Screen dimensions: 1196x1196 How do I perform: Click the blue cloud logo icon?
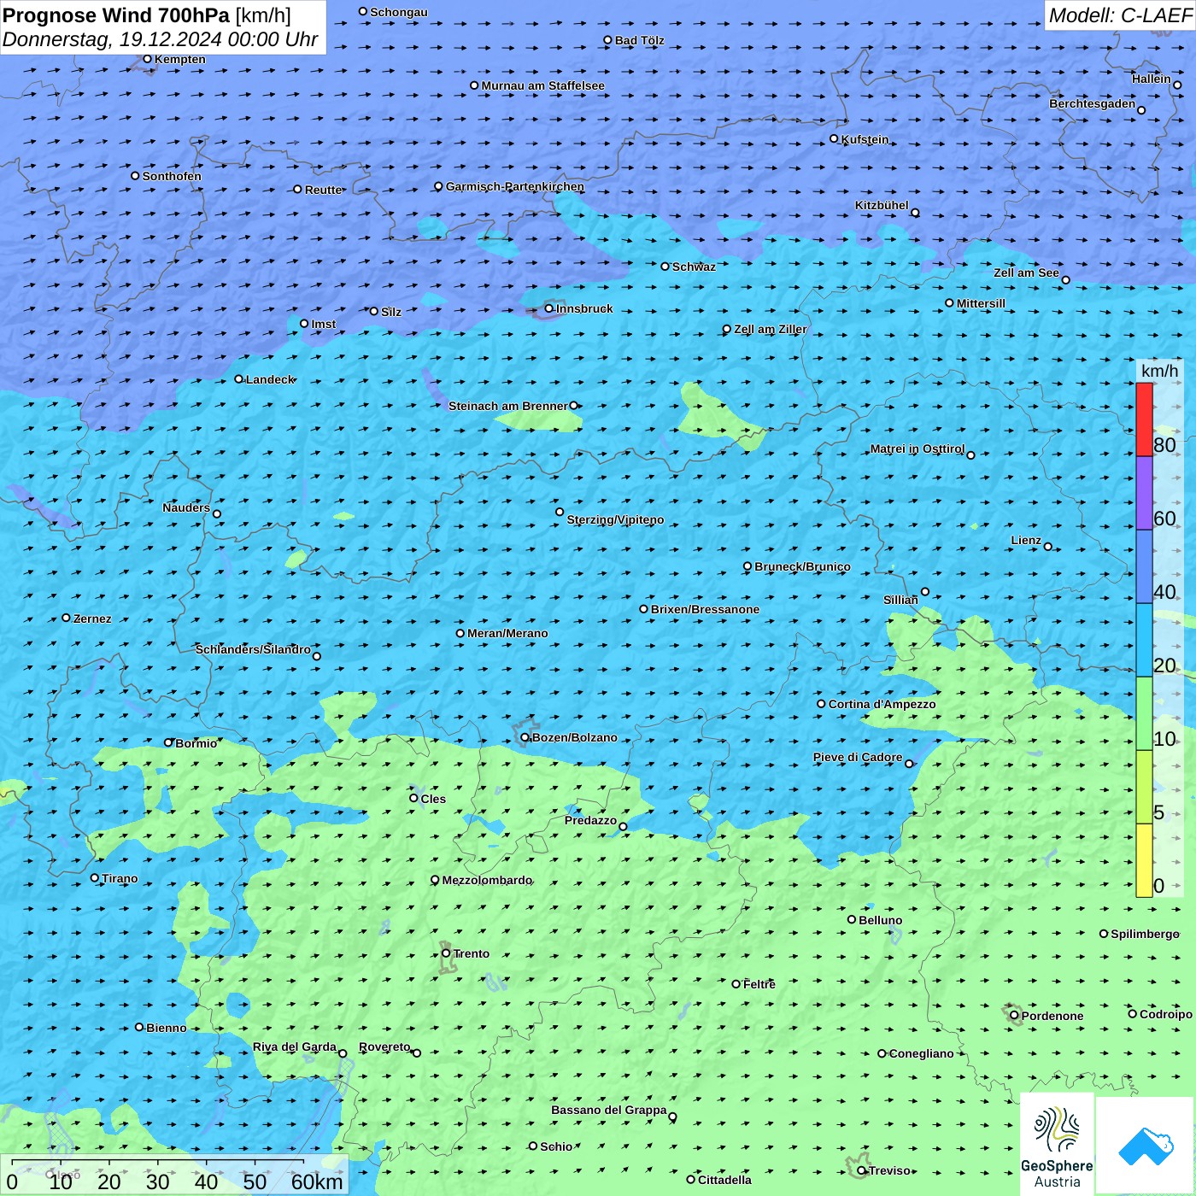pos(1145,1146)
